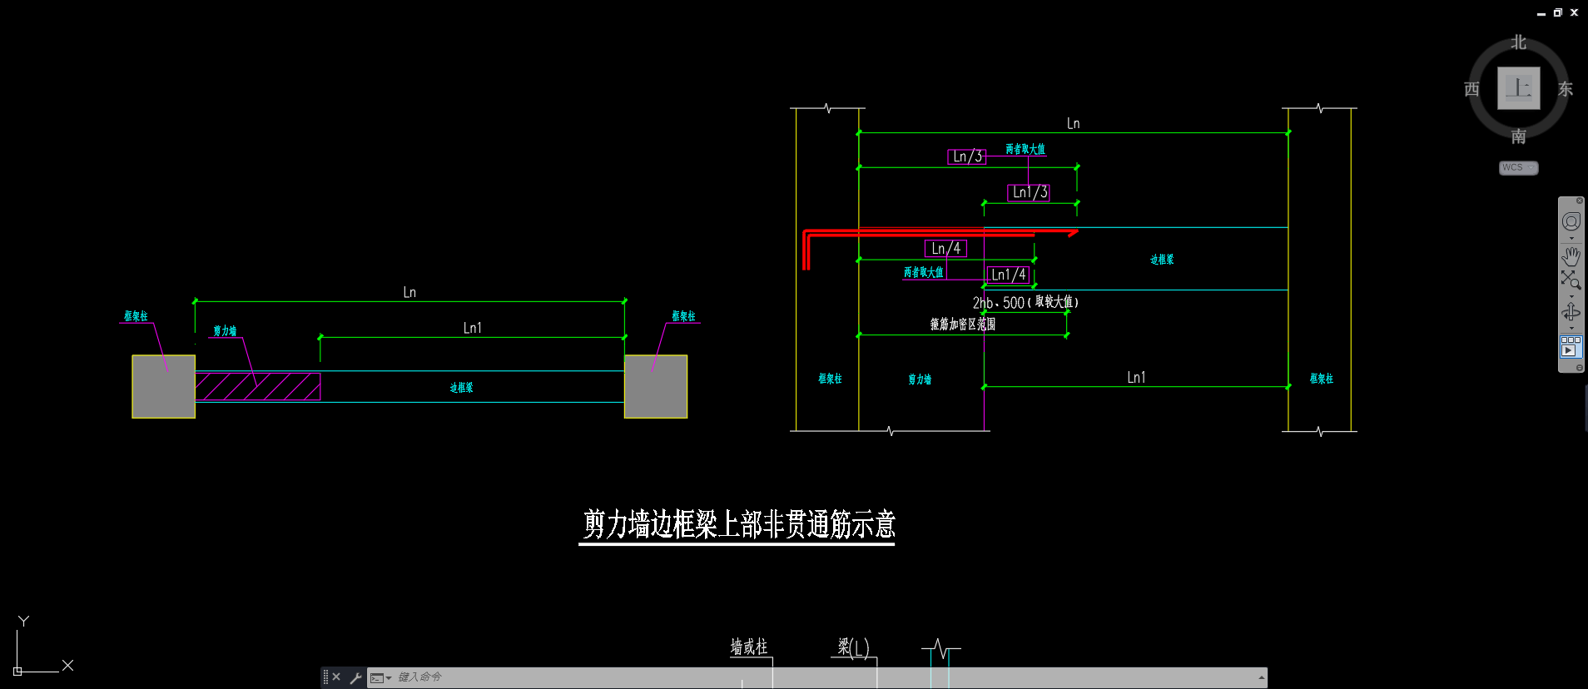The height and width of the screenshot is (689, 1588).
Task: Restore down the application window
Action: click(x=1557, y=12)
